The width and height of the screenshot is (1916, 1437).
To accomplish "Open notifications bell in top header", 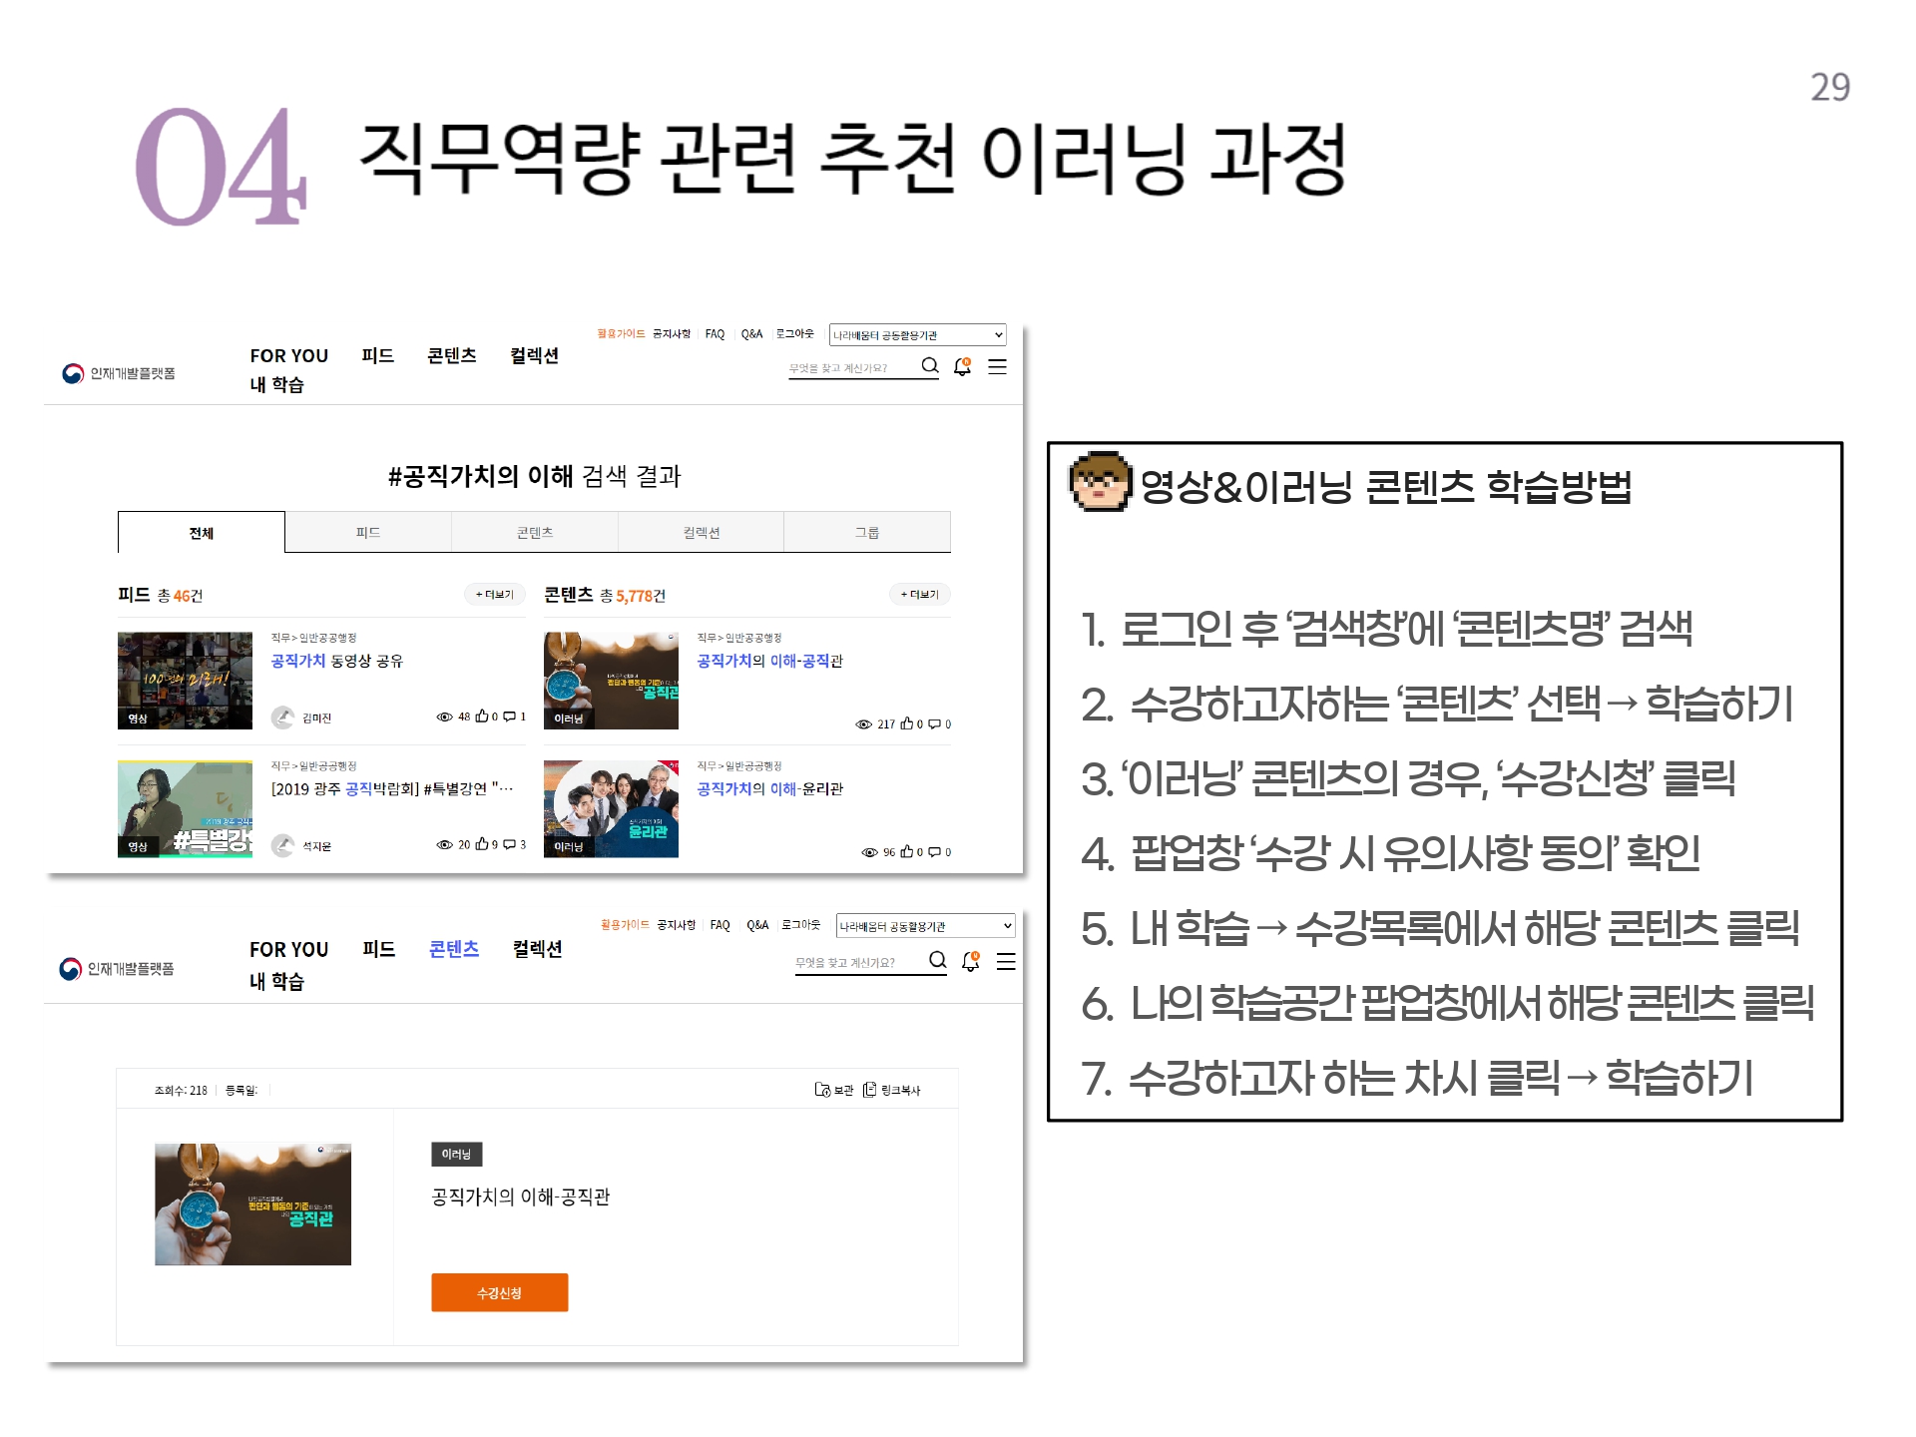I will pyautogui.click(x=962, y=366).
